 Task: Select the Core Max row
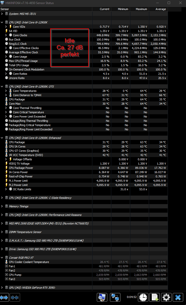point(84,104)
